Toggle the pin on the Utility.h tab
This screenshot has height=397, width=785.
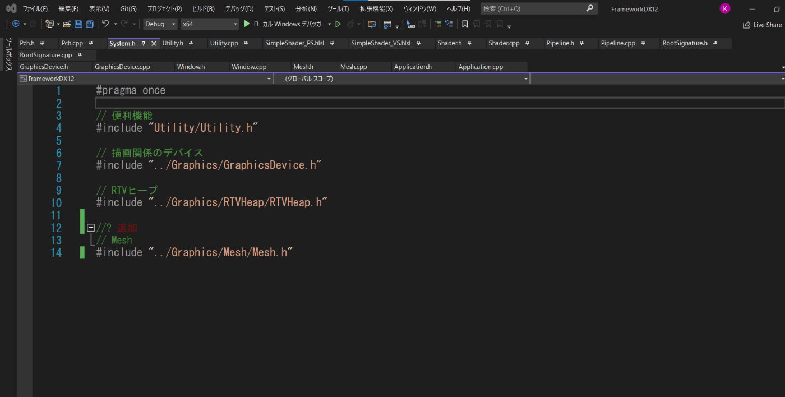tap(191, 43)
